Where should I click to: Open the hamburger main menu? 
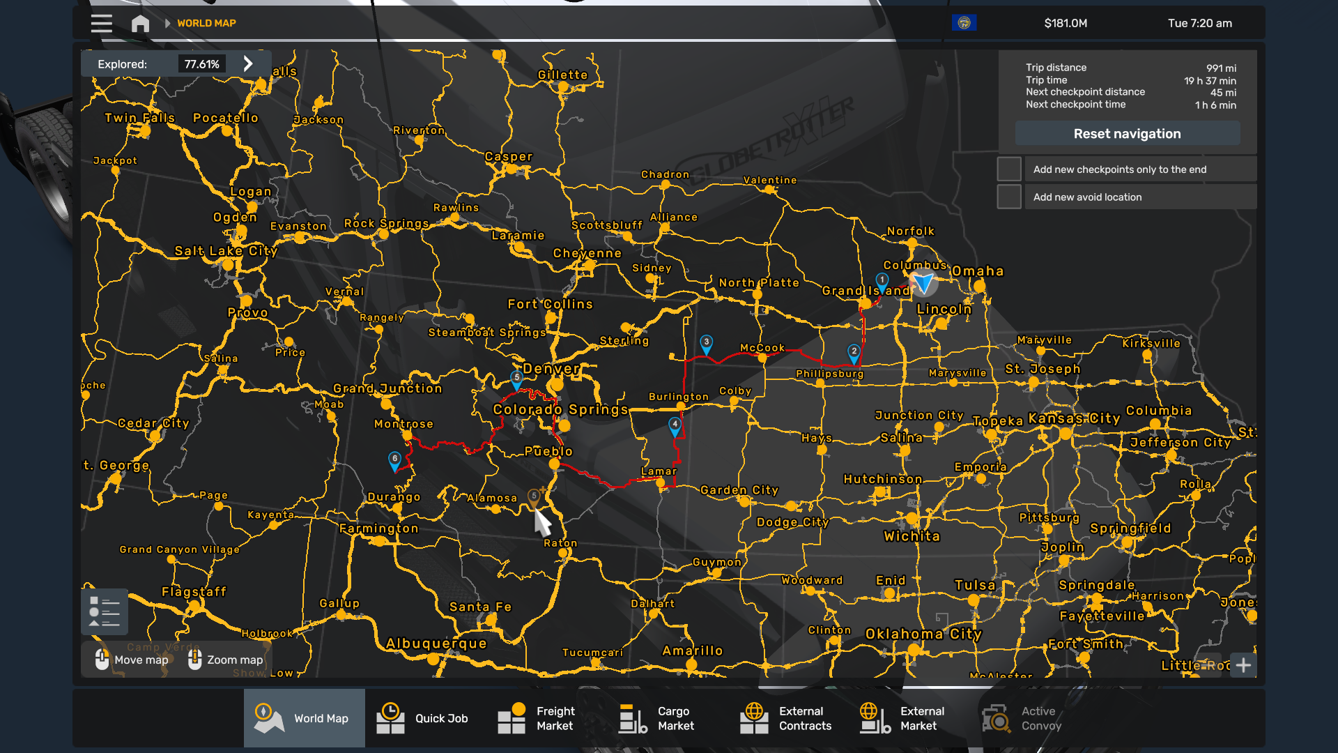(x=101, y=23)
